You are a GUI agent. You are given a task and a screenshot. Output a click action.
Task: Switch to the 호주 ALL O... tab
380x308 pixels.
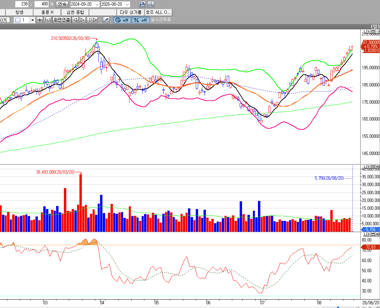tap(158, 12)
